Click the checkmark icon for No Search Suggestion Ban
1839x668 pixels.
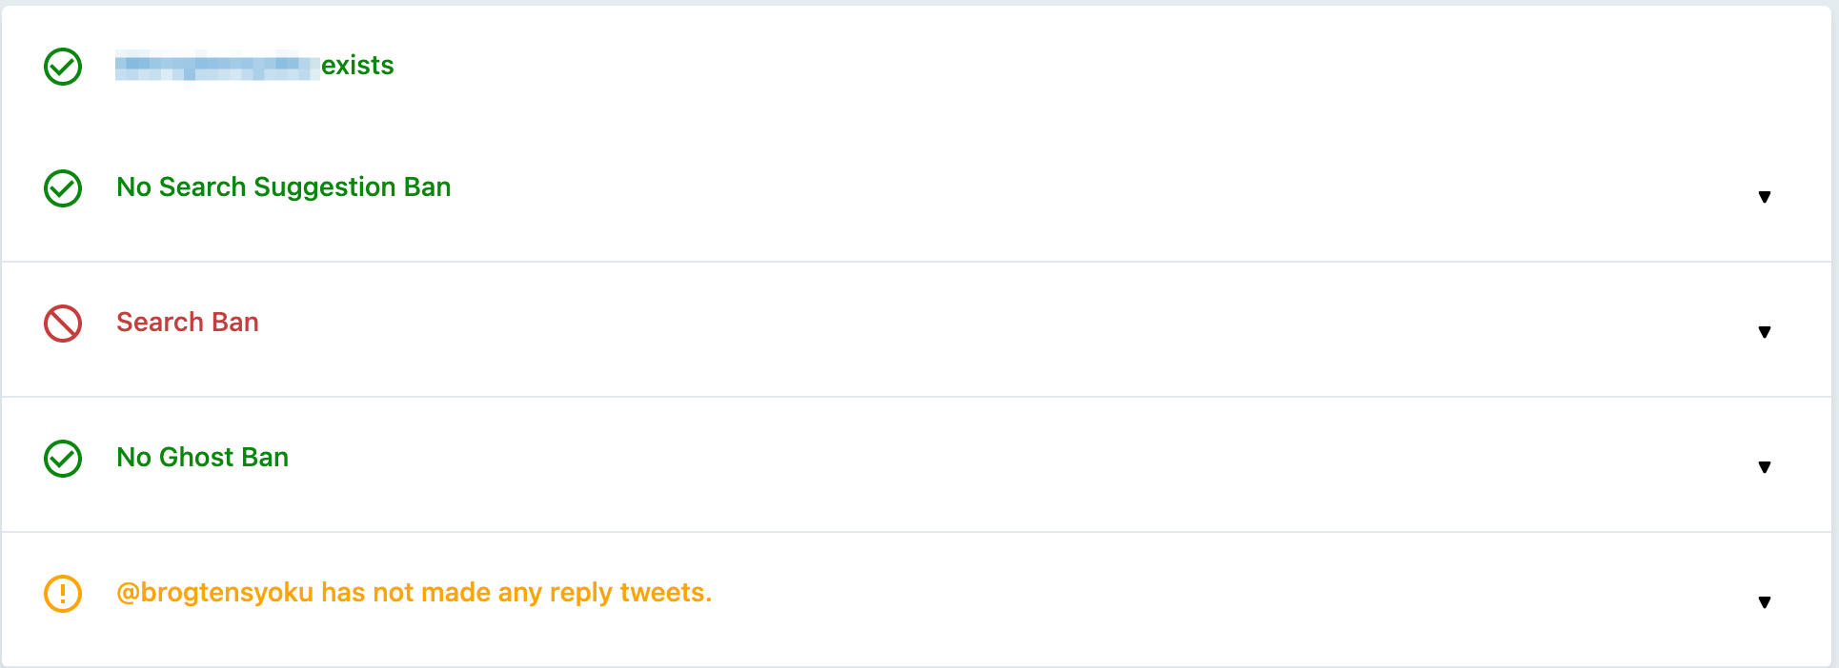click(63, 188)
